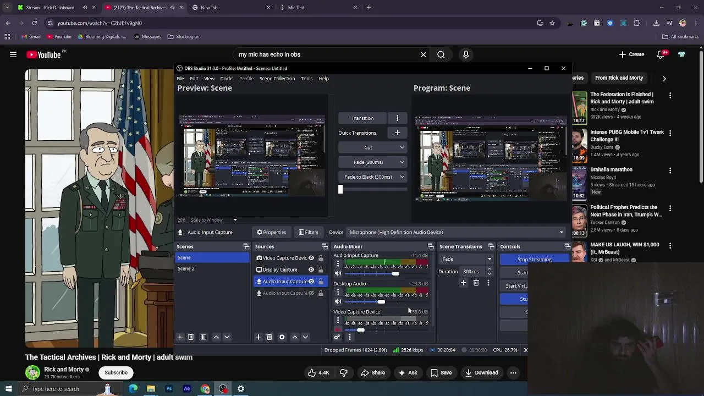This screenshot has height=396, width=704.
Task: Open source Properties button
Action: click(x=271, y=232)
